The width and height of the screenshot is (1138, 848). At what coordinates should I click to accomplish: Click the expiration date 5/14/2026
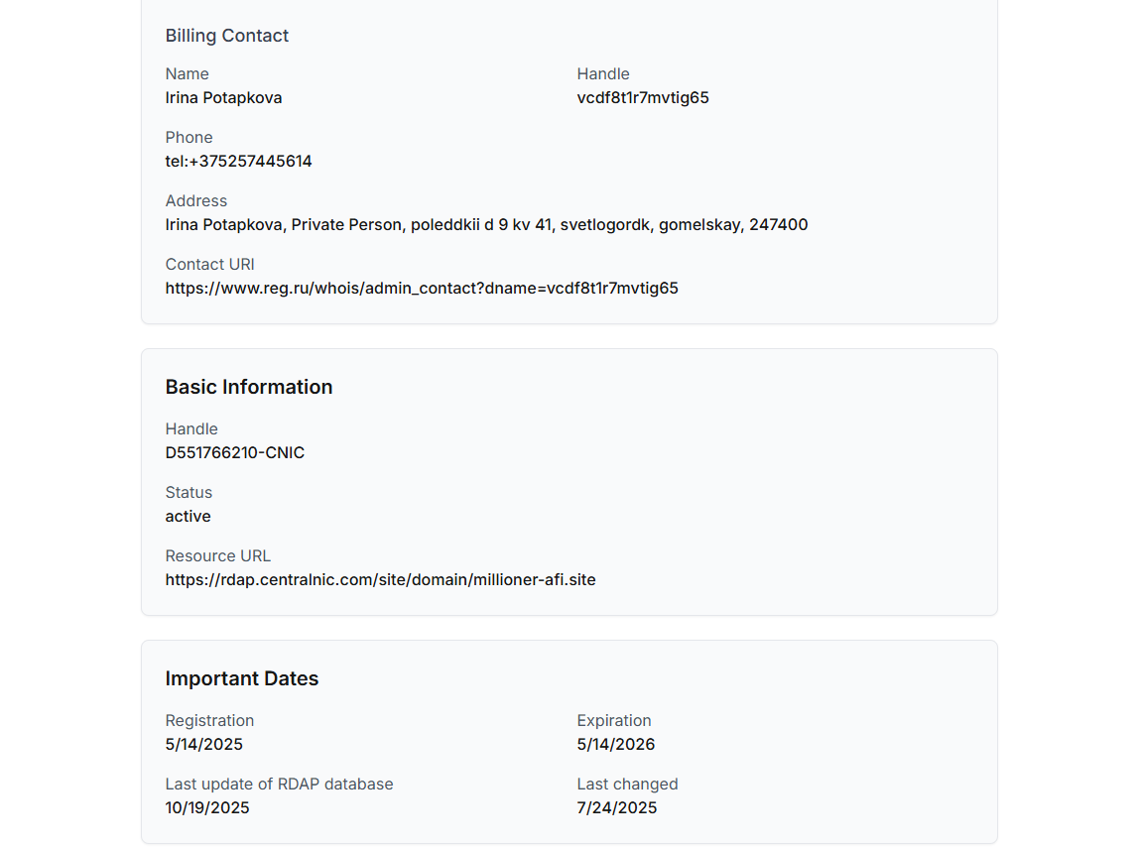616,745
